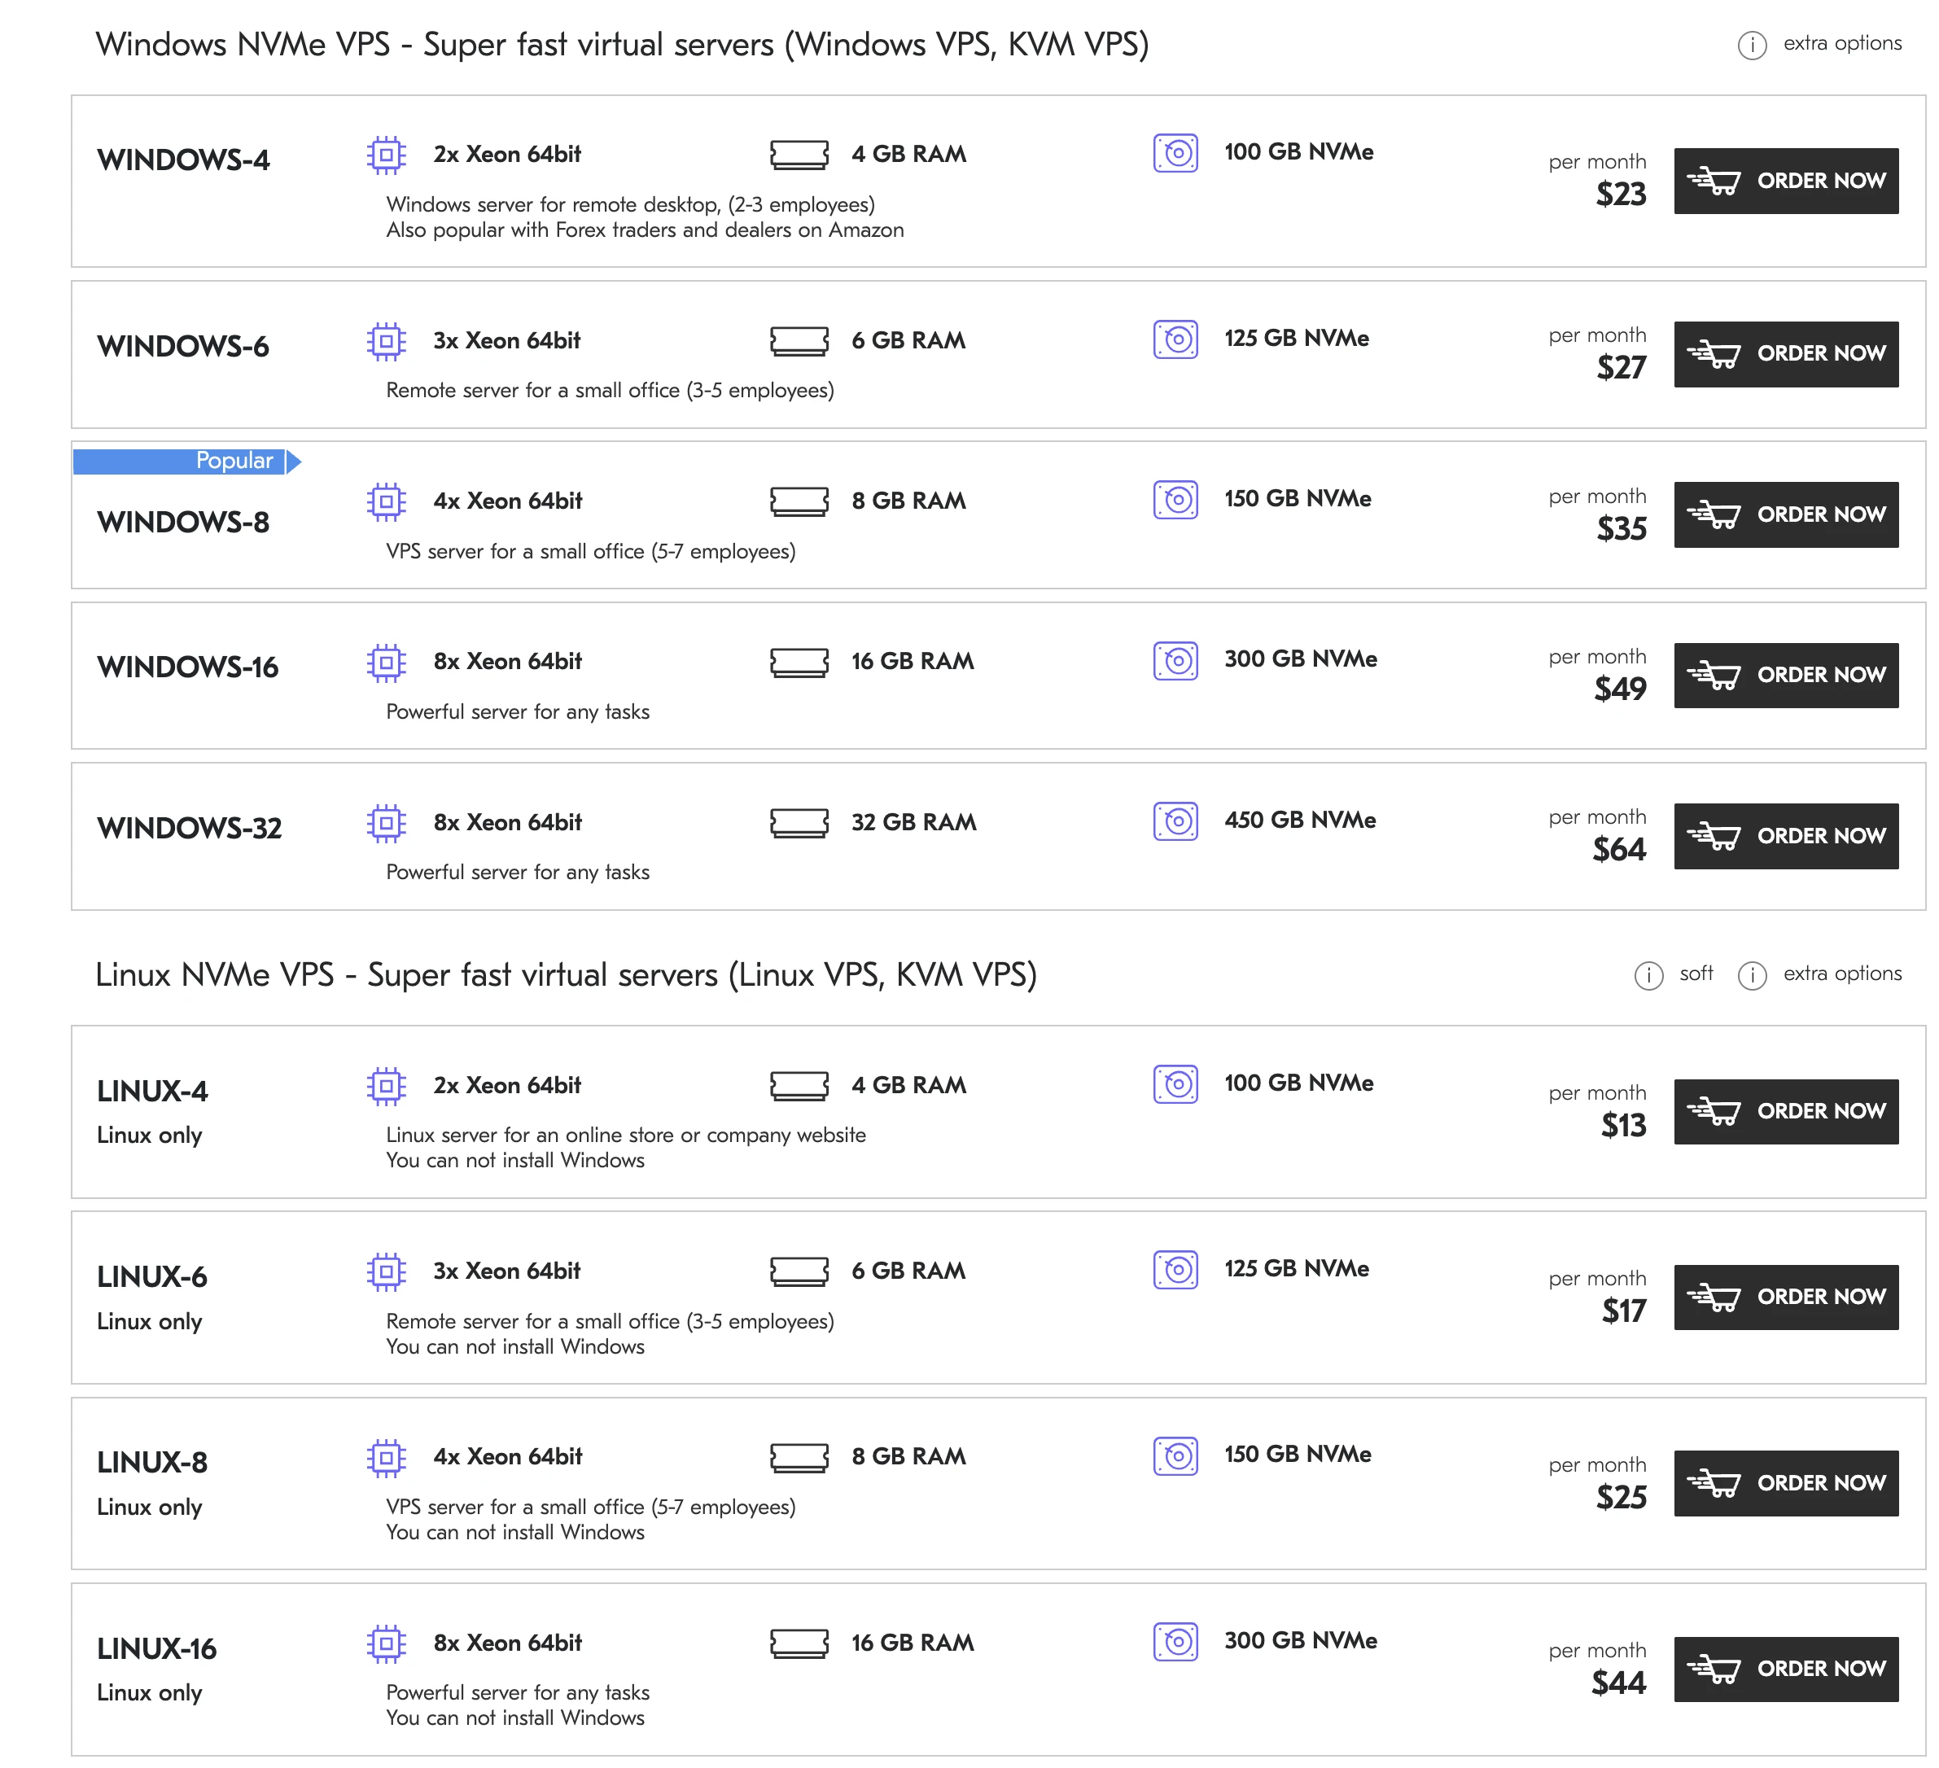Order the LINUX-16 plan at $44

tap(1785, 1668)
